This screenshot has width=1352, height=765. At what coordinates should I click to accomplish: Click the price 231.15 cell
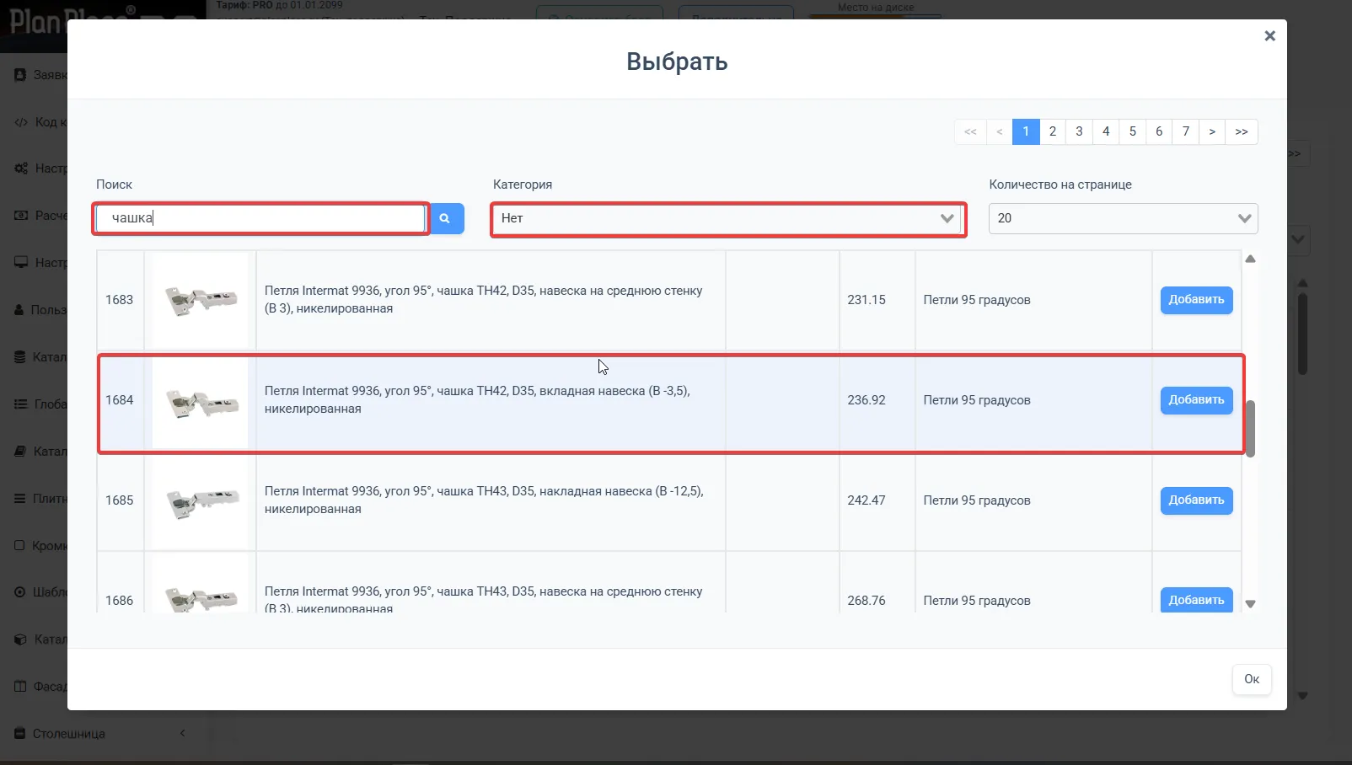coord(877,300)
